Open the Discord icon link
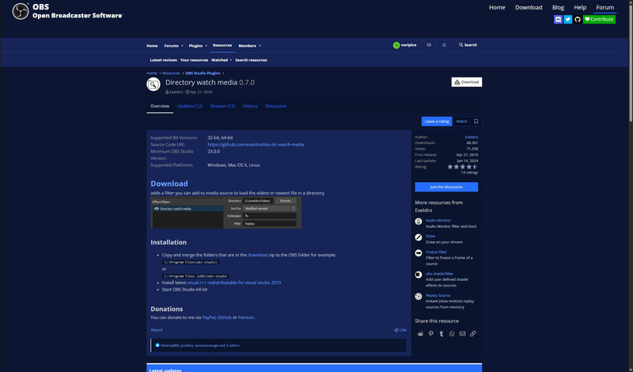 click(558, 19)
